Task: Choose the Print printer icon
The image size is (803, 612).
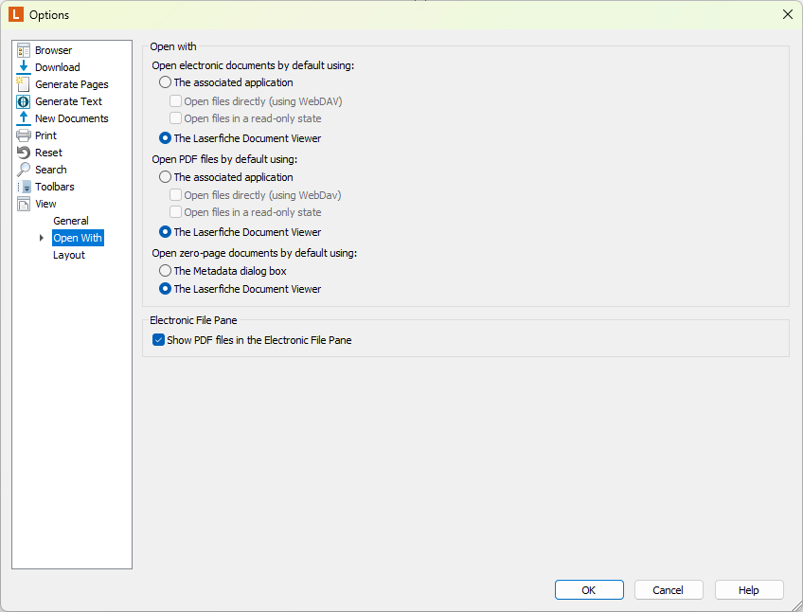Action: (24, 135)
